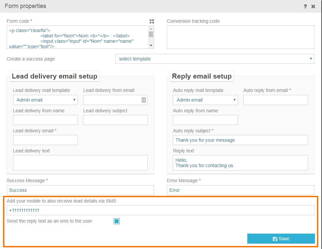Open help via the question mark icon
The width and height of the screenshot is (322, 249).
coord(305,7)
